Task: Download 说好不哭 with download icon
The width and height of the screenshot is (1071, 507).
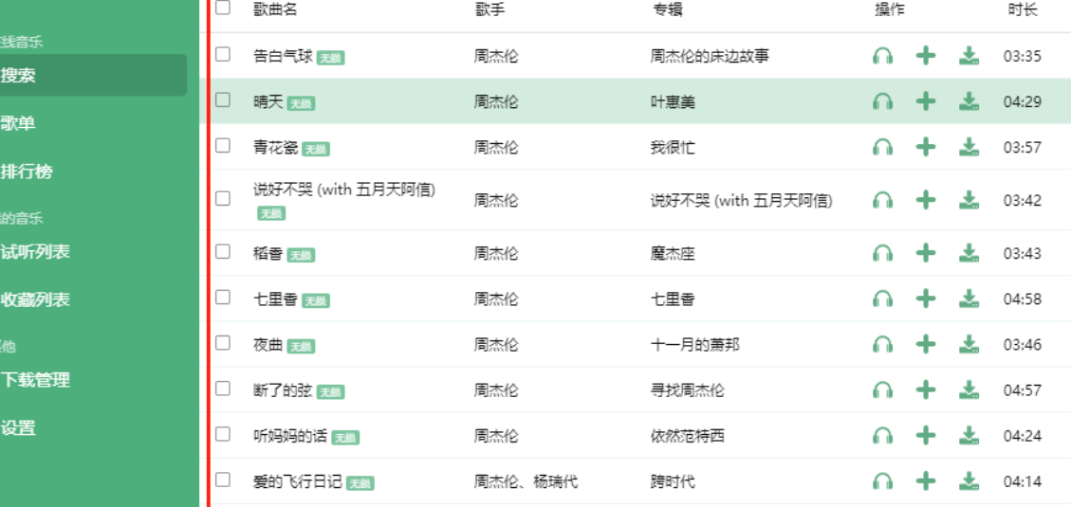Action: point(969,200)
